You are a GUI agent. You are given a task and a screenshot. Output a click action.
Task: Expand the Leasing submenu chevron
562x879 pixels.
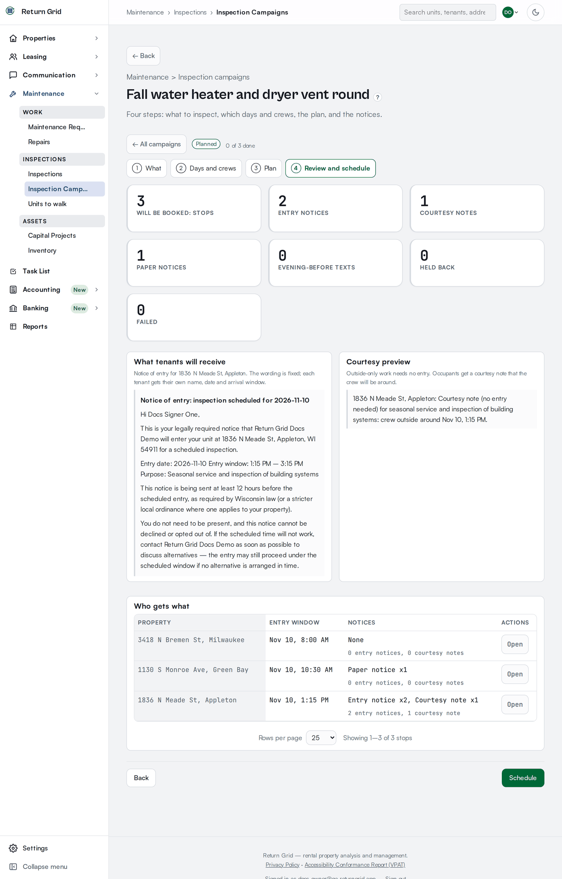96,57
